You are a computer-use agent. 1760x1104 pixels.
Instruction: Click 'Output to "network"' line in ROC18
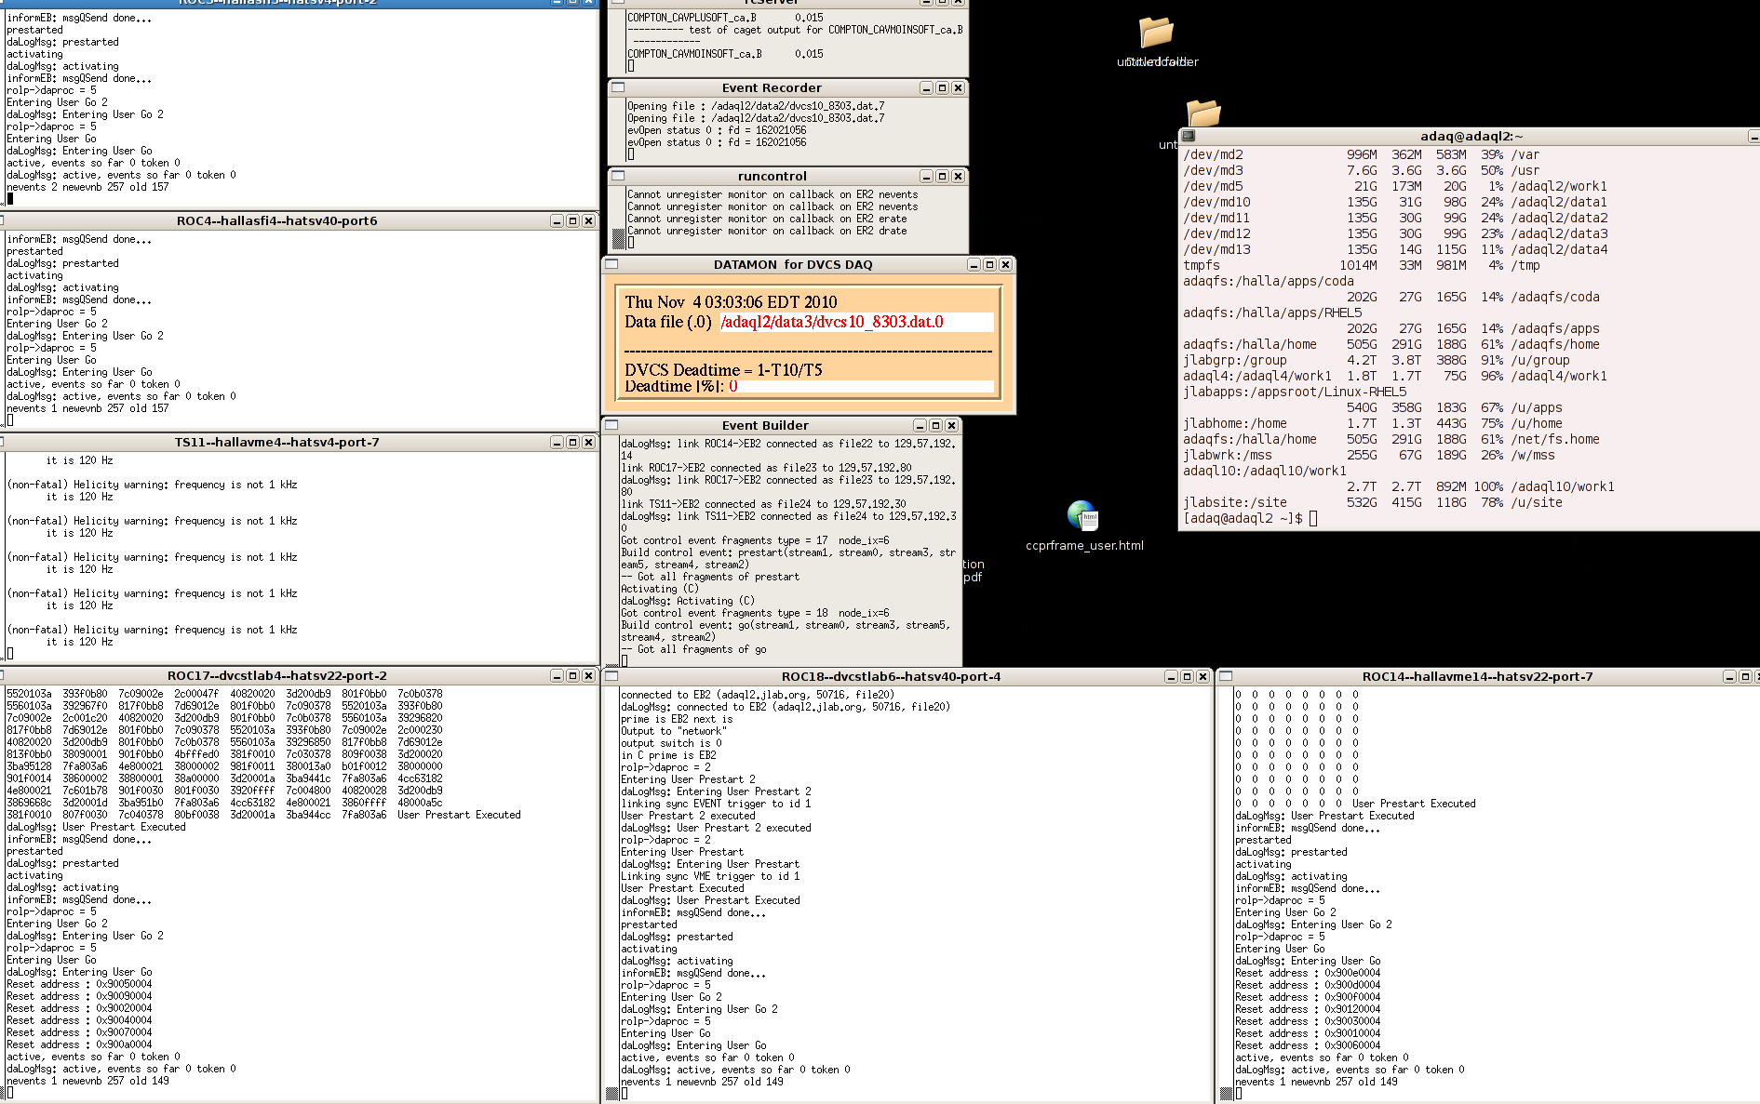tap(673, 731)
